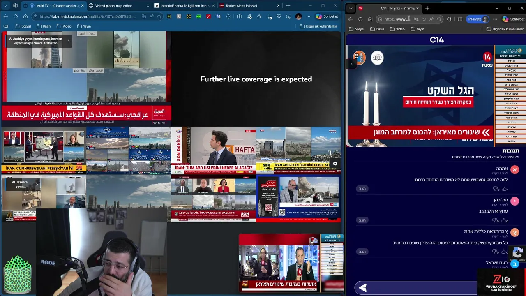Open Split screen in the left browser toolbar

239,16
